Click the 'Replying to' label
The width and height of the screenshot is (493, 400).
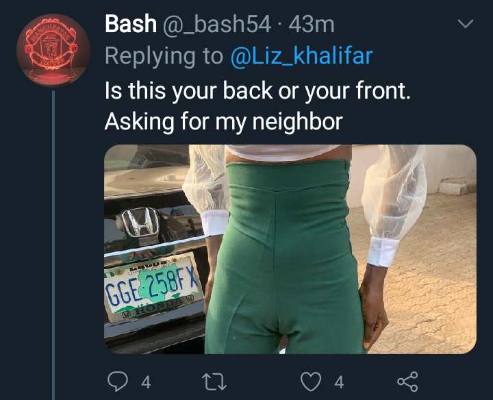click(164, 56)
